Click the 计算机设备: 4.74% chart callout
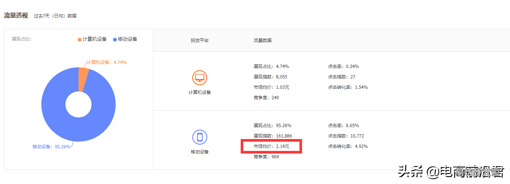Screen dimensions: 510x184 106,62
